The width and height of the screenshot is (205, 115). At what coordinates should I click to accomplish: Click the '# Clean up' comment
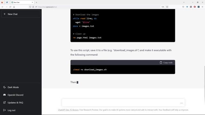point(79,34)
